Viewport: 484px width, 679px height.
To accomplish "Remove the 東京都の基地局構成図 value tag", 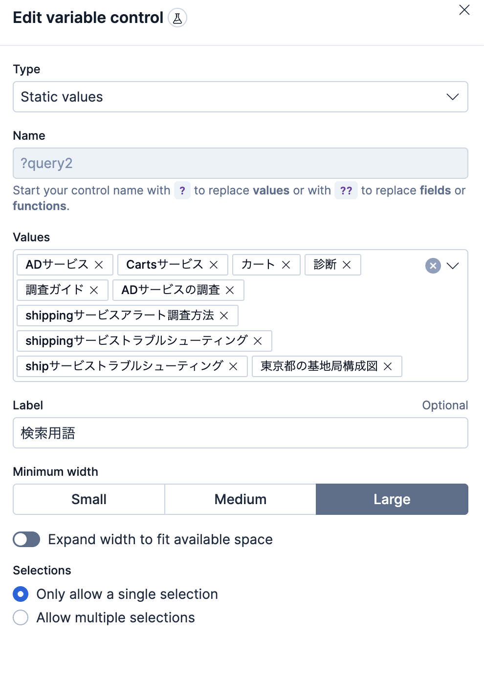I will (x=388, y=366).
